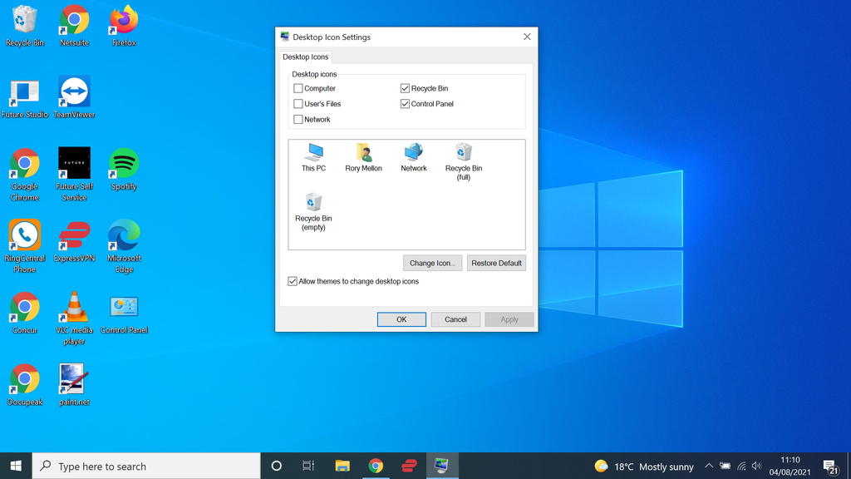Enable the Computer desktop icon checkbox
851x479 pixels.
pos(298,88)
